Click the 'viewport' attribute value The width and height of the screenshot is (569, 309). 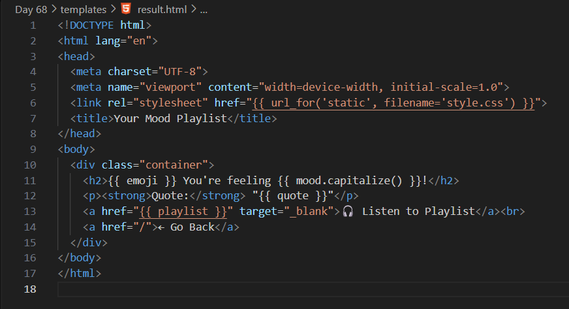170,88
